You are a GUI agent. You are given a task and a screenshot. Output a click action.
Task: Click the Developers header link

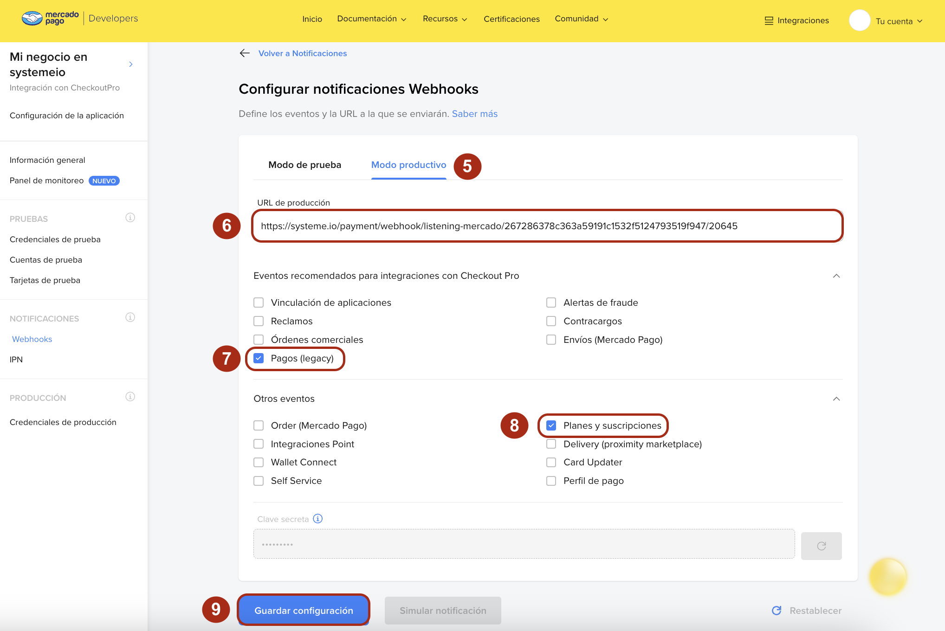tap(113, 18)
